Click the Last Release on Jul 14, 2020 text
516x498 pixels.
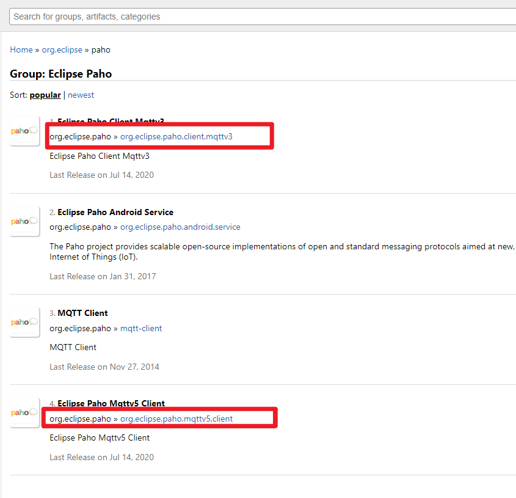click(x=102, y=174)
